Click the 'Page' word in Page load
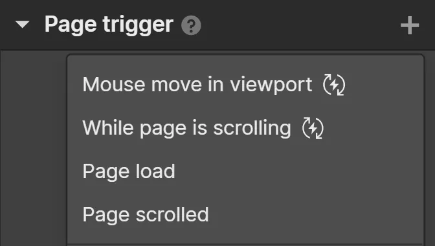The width and height of the screenshot is (435, 246). tap(106, 172)
